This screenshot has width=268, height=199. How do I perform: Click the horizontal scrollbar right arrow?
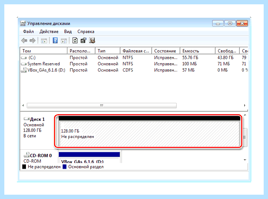245,106
